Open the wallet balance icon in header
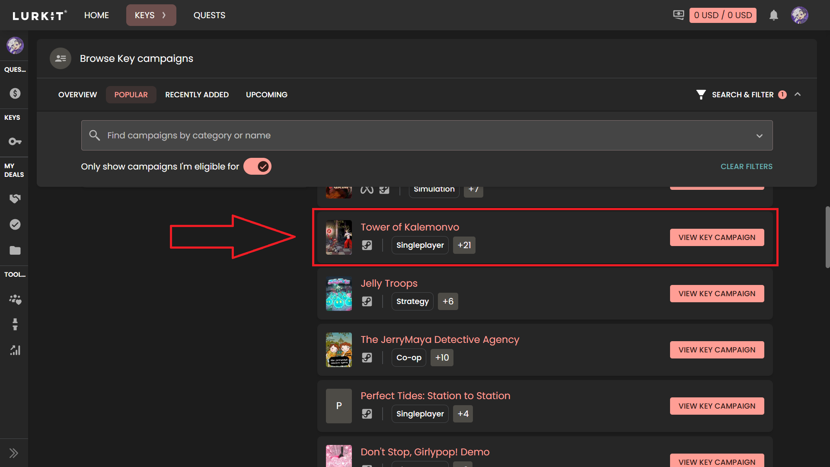Image resolution: width=830 pixels, height=467 pixels. 679,15
